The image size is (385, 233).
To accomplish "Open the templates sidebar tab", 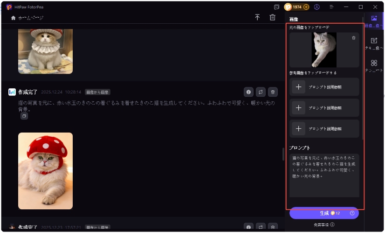I will [x=374, y=66].
